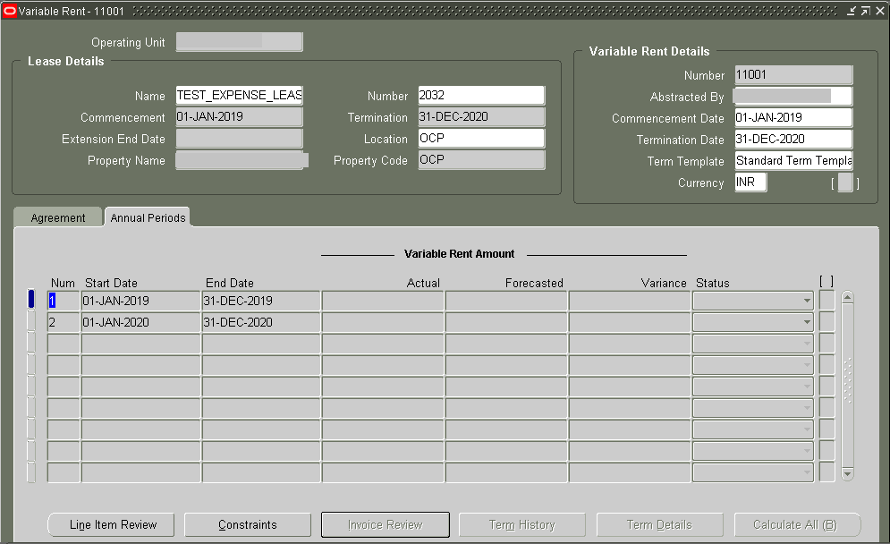Open the Status dropdown for period 2
Viewport: 890px width, 544px height.
[807, 322]
